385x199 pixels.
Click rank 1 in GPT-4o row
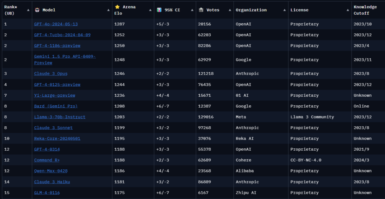click(x=5, y=24)
